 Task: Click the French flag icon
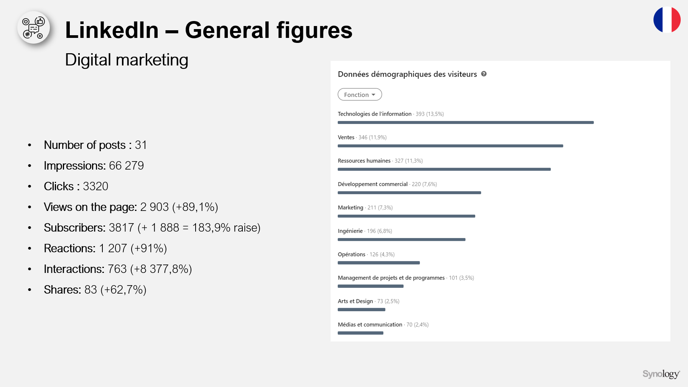(x=667, y=20)
